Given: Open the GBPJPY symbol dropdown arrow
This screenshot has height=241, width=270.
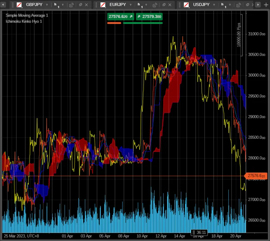Looking at the screenshot, I should (47, 5).
